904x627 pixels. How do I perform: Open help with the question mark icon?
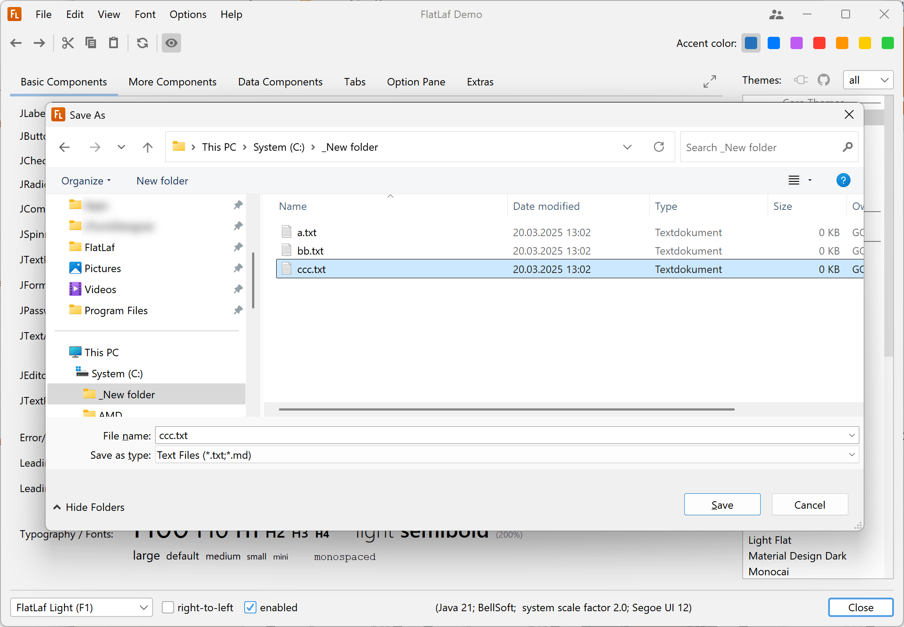point(843,180)
